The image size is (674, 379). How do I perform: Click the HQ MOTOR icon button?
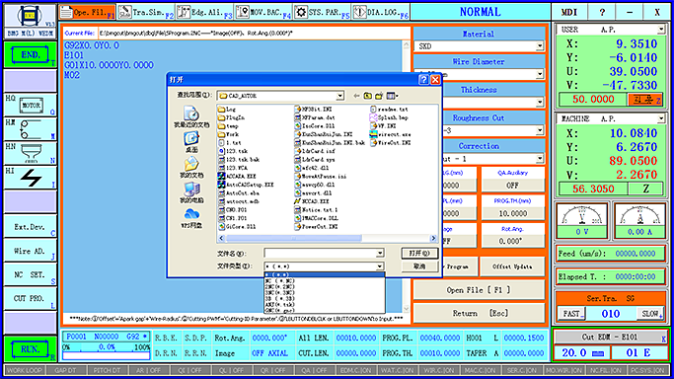(x=31, y=105)
